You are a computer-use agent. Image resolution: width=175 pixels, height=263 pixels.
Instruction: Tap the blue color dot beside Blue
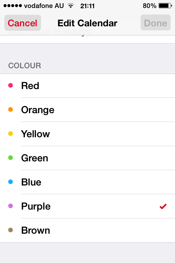[11, 182]
